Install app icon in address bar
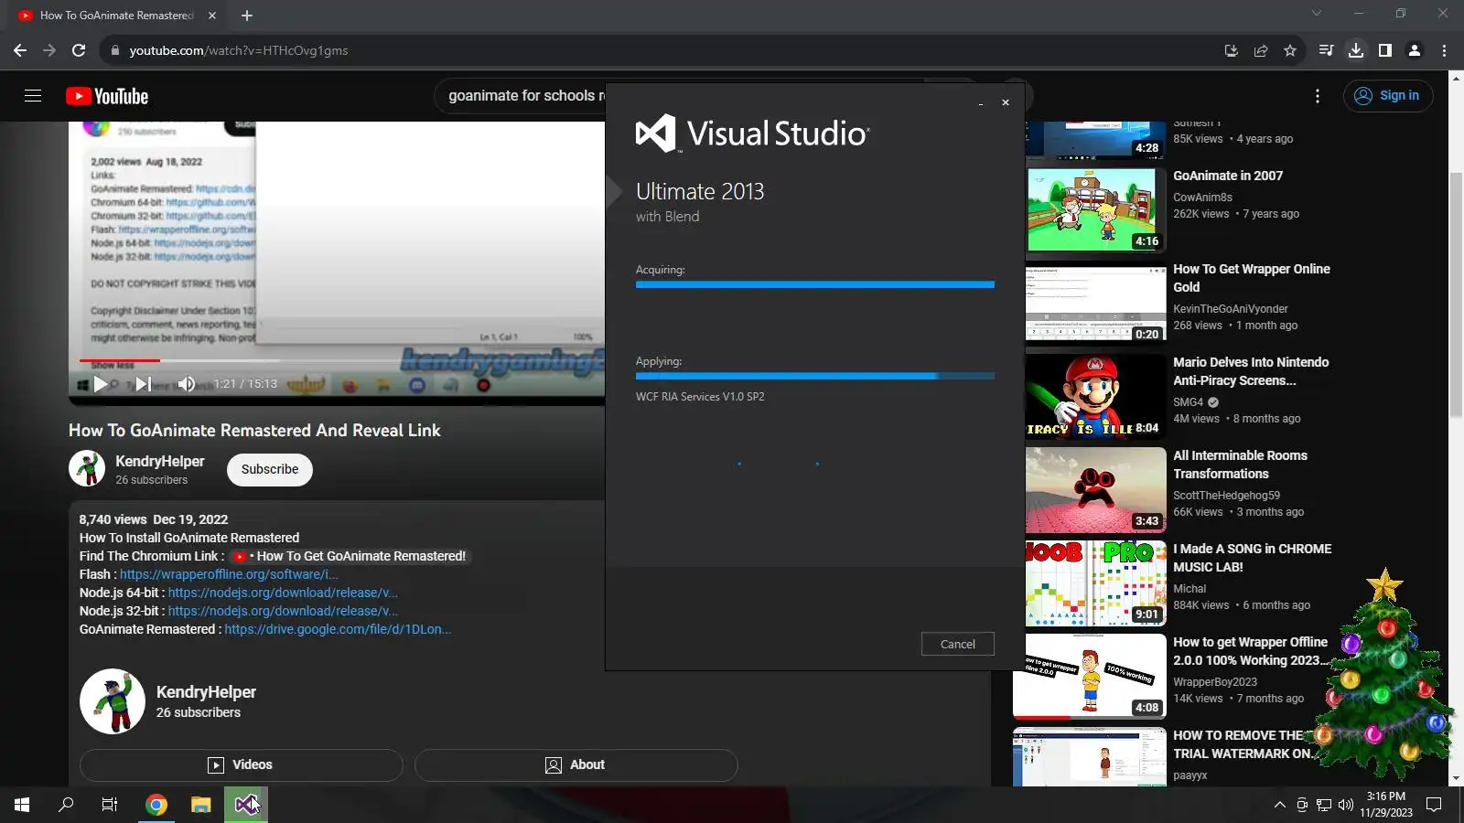This screenshot has width=1464, height=823. [x=1232, y=50]
